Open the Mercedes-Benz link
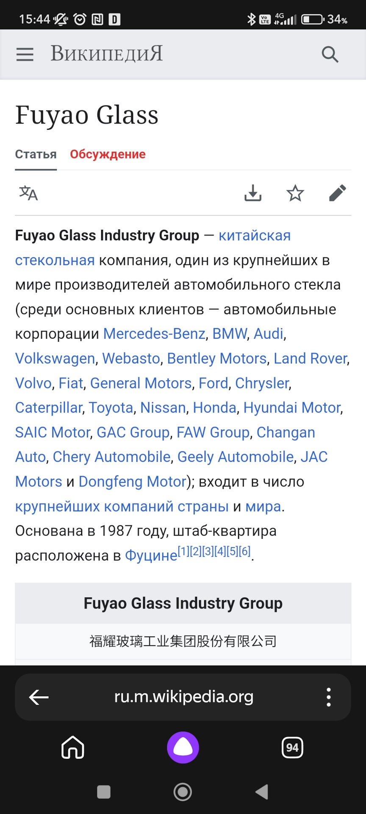The image size is (366, 814). [x=153, y=334]
